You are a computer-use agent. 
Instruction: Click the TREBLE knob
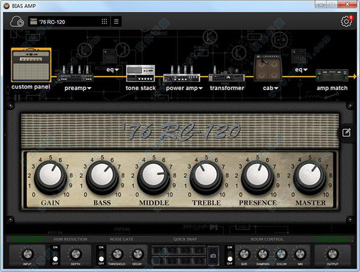pyautogui.click(x=206, y=177)
